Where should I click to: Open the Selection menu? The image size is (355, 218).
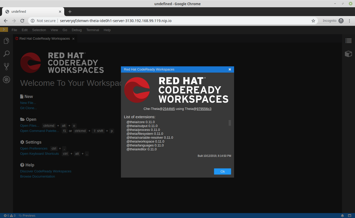pyautogui.click(x=39, y=30)
